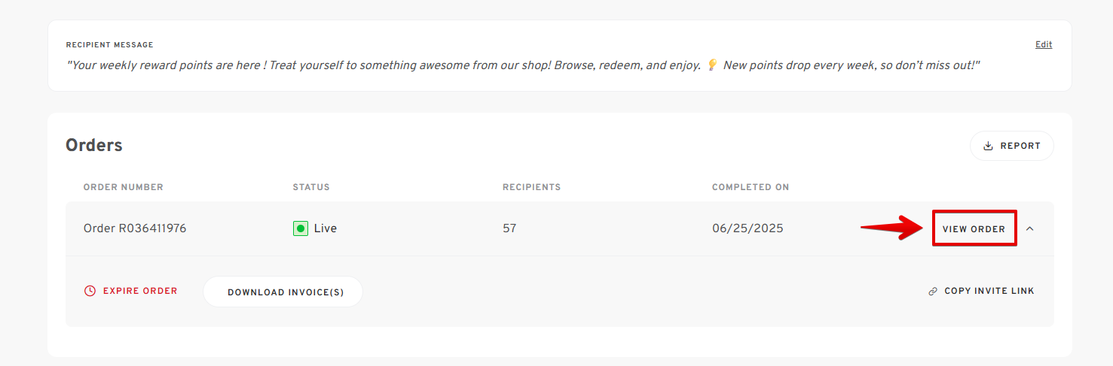Click the red arrow pointing to View Order
Viewport: 1113px width, 366px height.
[894, 228]
